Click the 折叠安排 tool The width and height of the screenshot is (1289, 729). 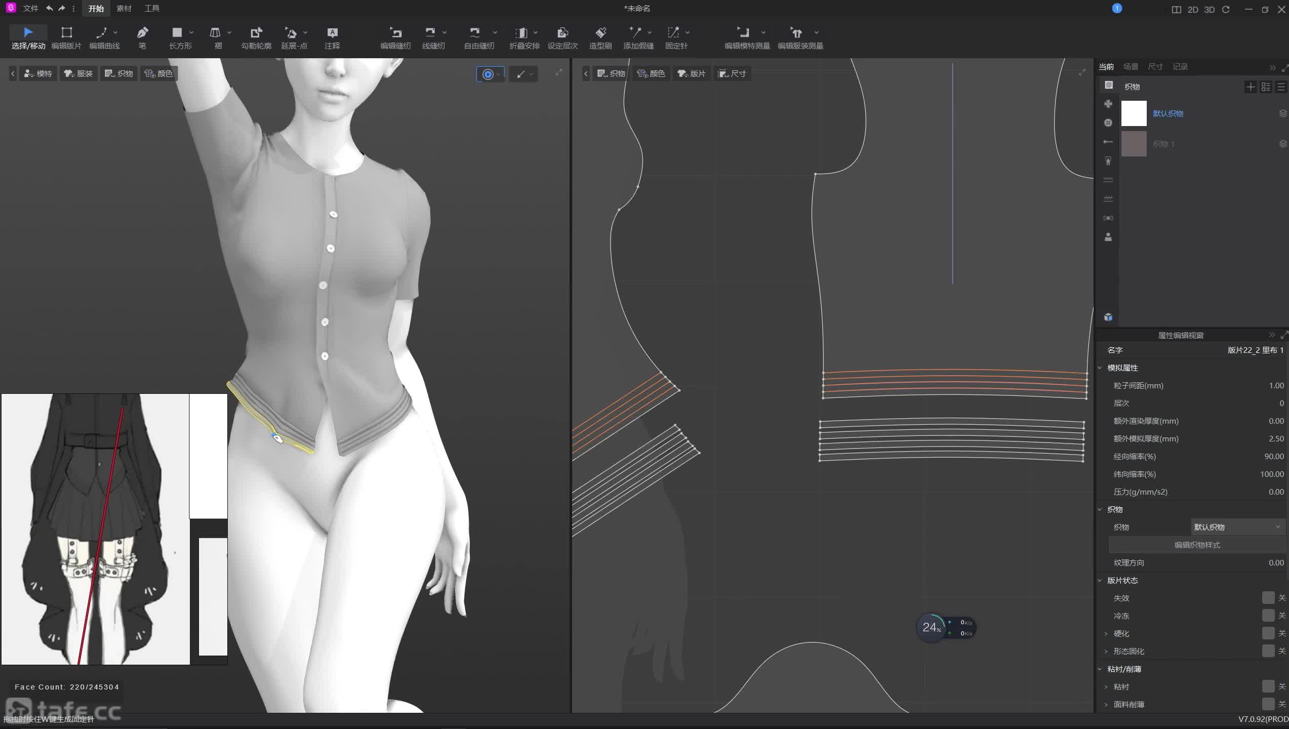coord(525,38)
